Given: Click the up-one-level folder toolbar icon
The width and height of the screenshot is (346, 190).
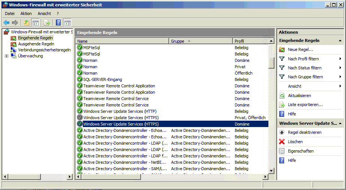Looking at the screenshot, I should [26, 22].
